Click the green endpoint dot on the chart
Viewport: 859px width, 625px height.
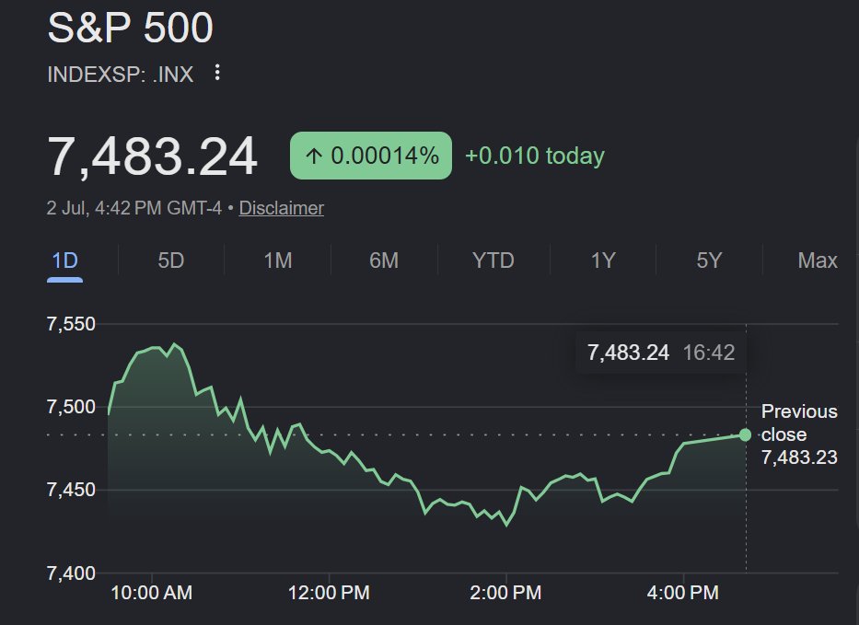click(745, 435)
